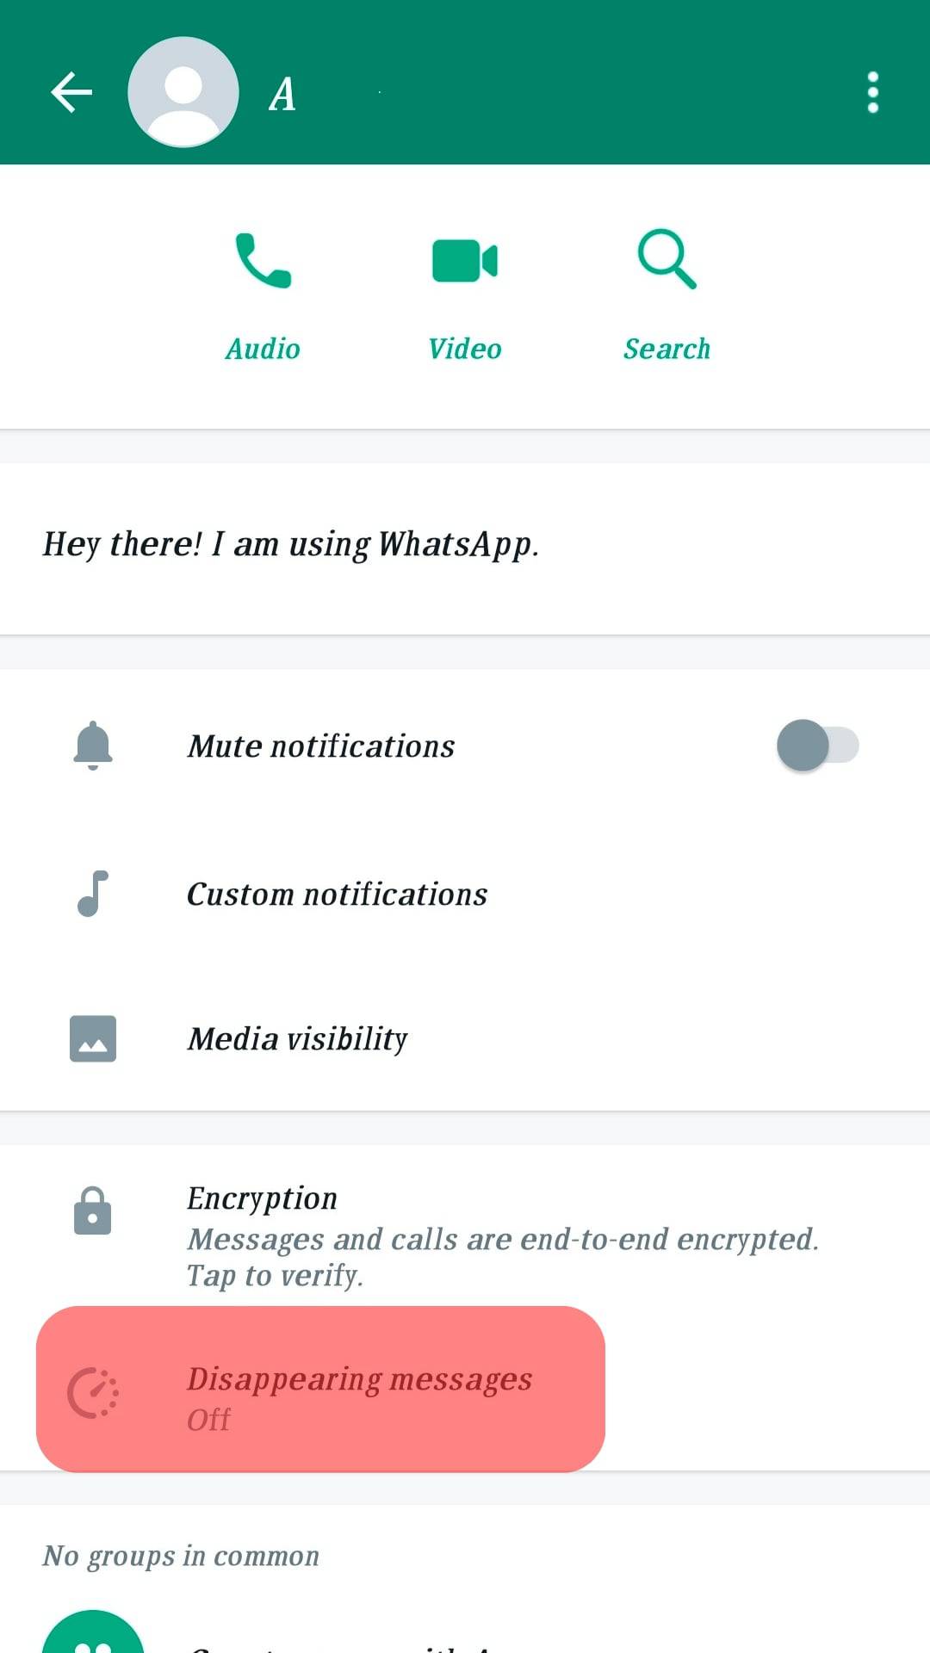Viewport: 930px width, 1653px height.
Task: Toggle the Mute notifications switch
Action: (818, 746)
